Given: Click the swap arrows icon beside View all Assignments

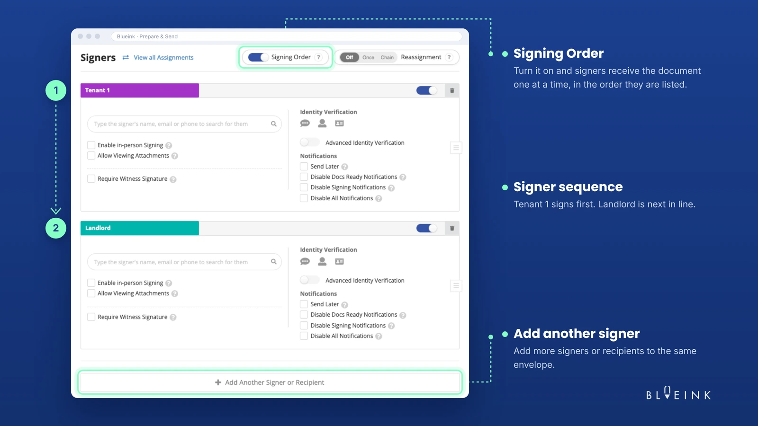Looking at the screenshot, I should [126, 57].
